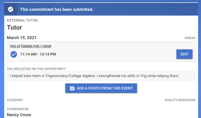Click the reflection text about Trigonometry tutoring

[94, 76]
